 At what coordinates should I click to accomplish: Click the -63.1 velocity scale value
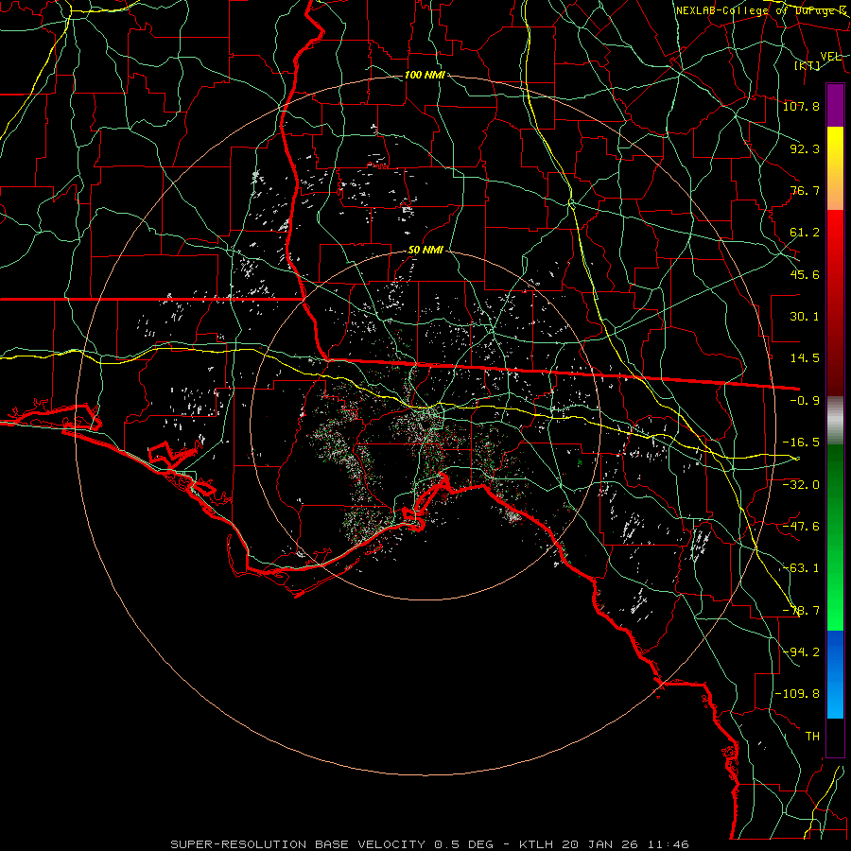801,568
